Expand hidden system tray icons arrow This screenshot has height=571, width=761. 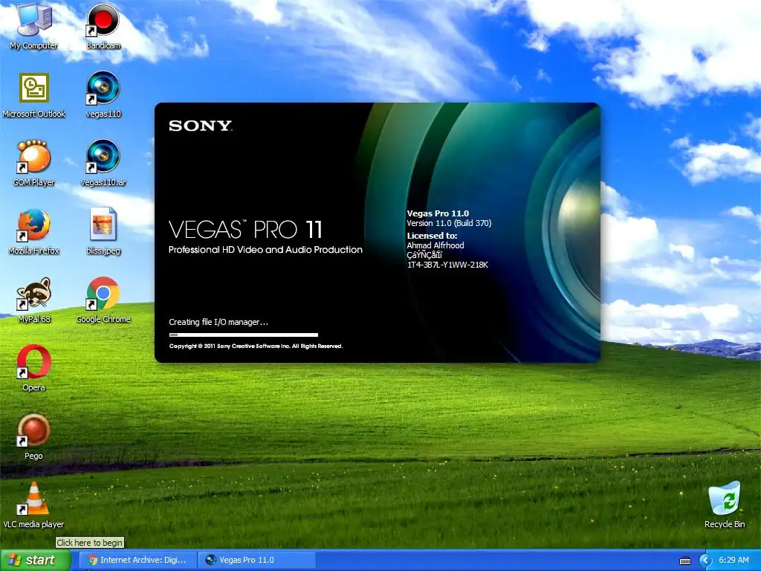(705, 561)
